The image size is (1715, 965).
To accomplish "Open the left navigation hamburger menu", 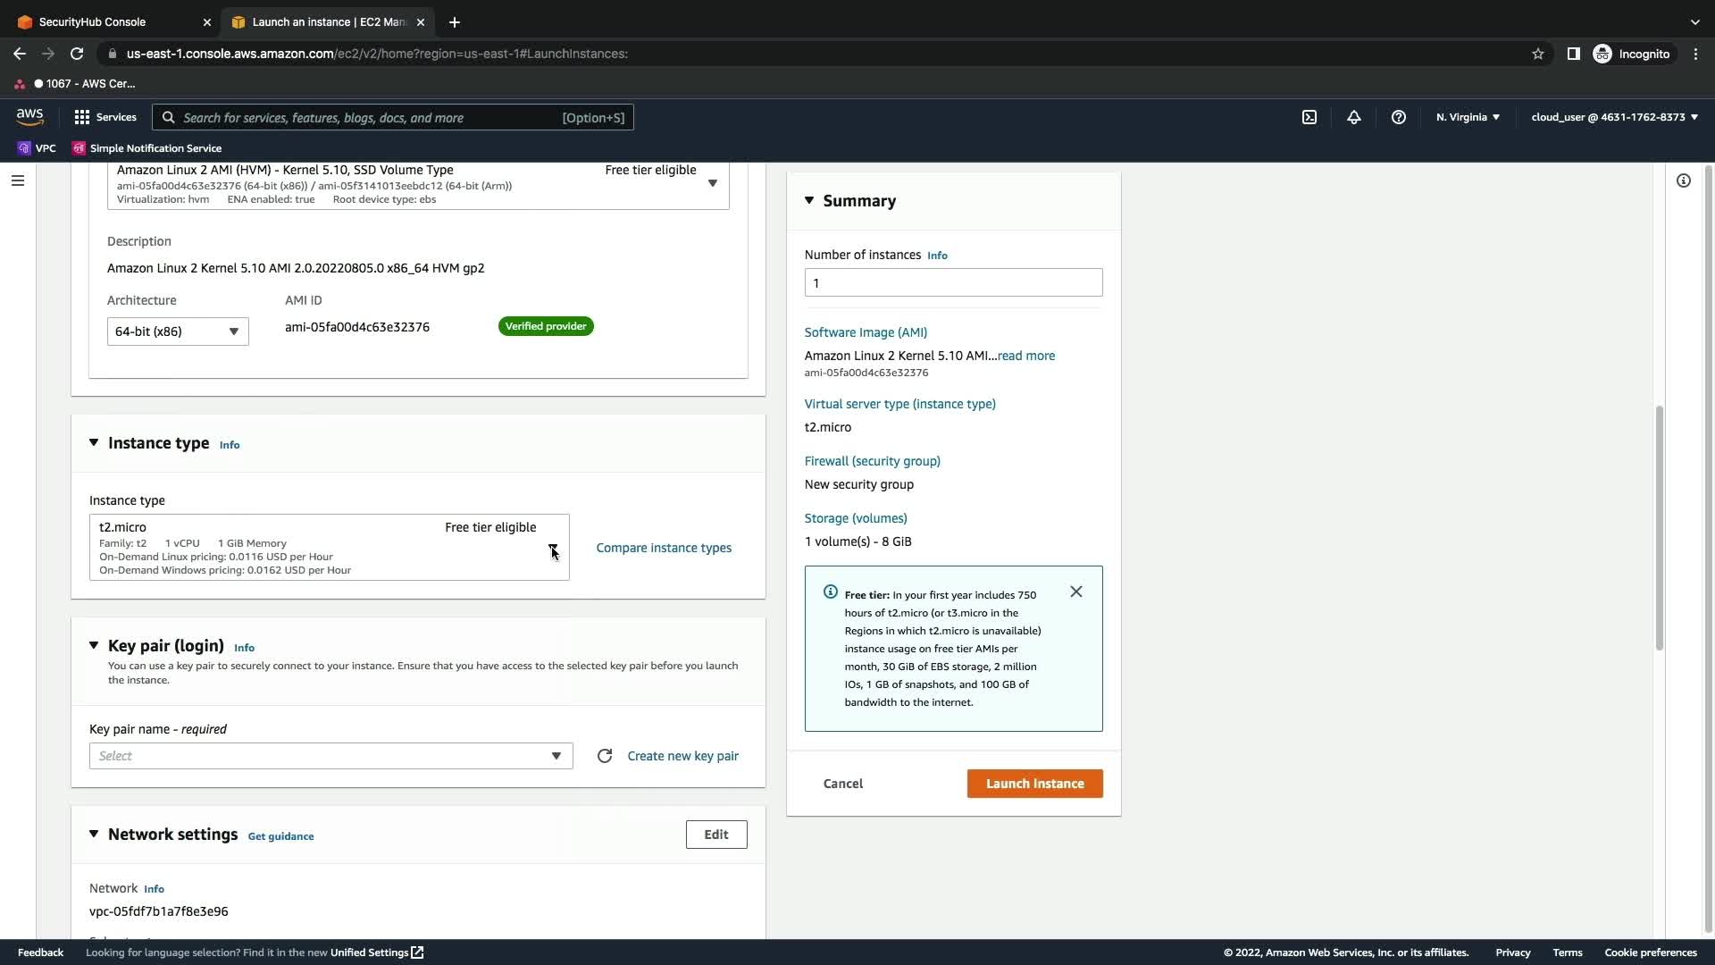I will (18, 180).
